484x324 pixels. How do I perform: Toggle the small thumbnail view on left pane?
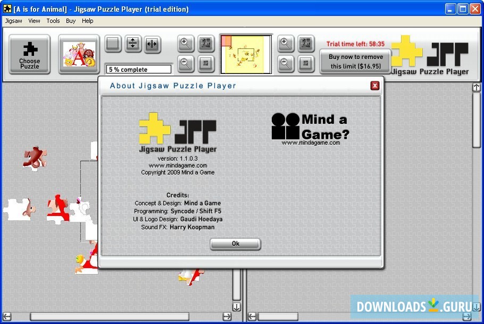(x=206, y=64)
